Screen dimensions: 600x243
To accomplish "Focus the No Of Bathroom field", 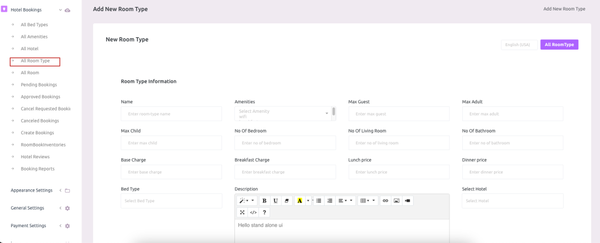I will (x=513, y=143).
